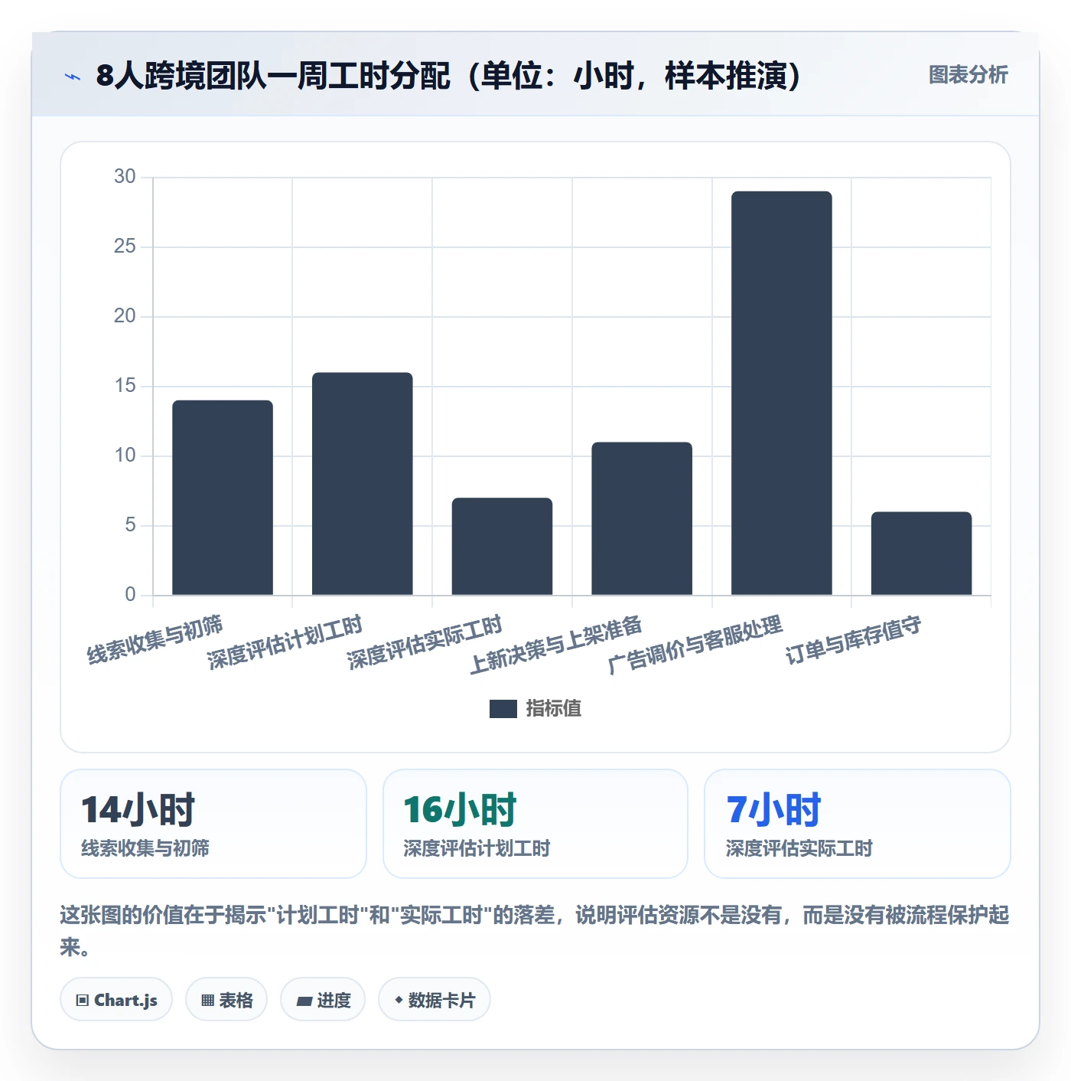This screenshot has width=1071, height=1081.
Task: Select the tallest 广告调价与客服处理 bar
Action: (782, 393)
